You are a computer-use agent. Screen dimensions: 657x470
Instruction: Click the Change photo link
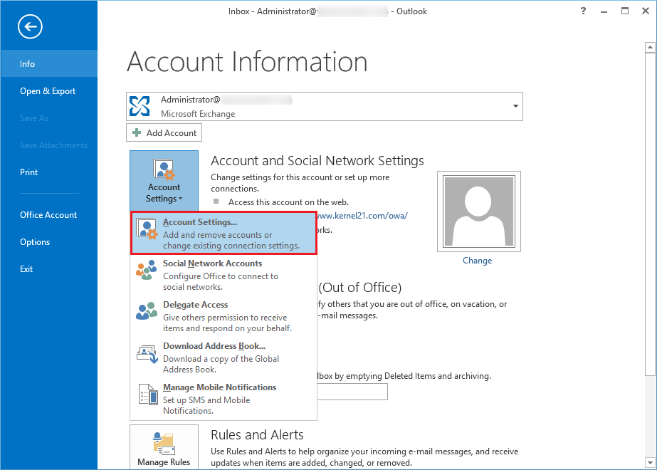[477, 261]
